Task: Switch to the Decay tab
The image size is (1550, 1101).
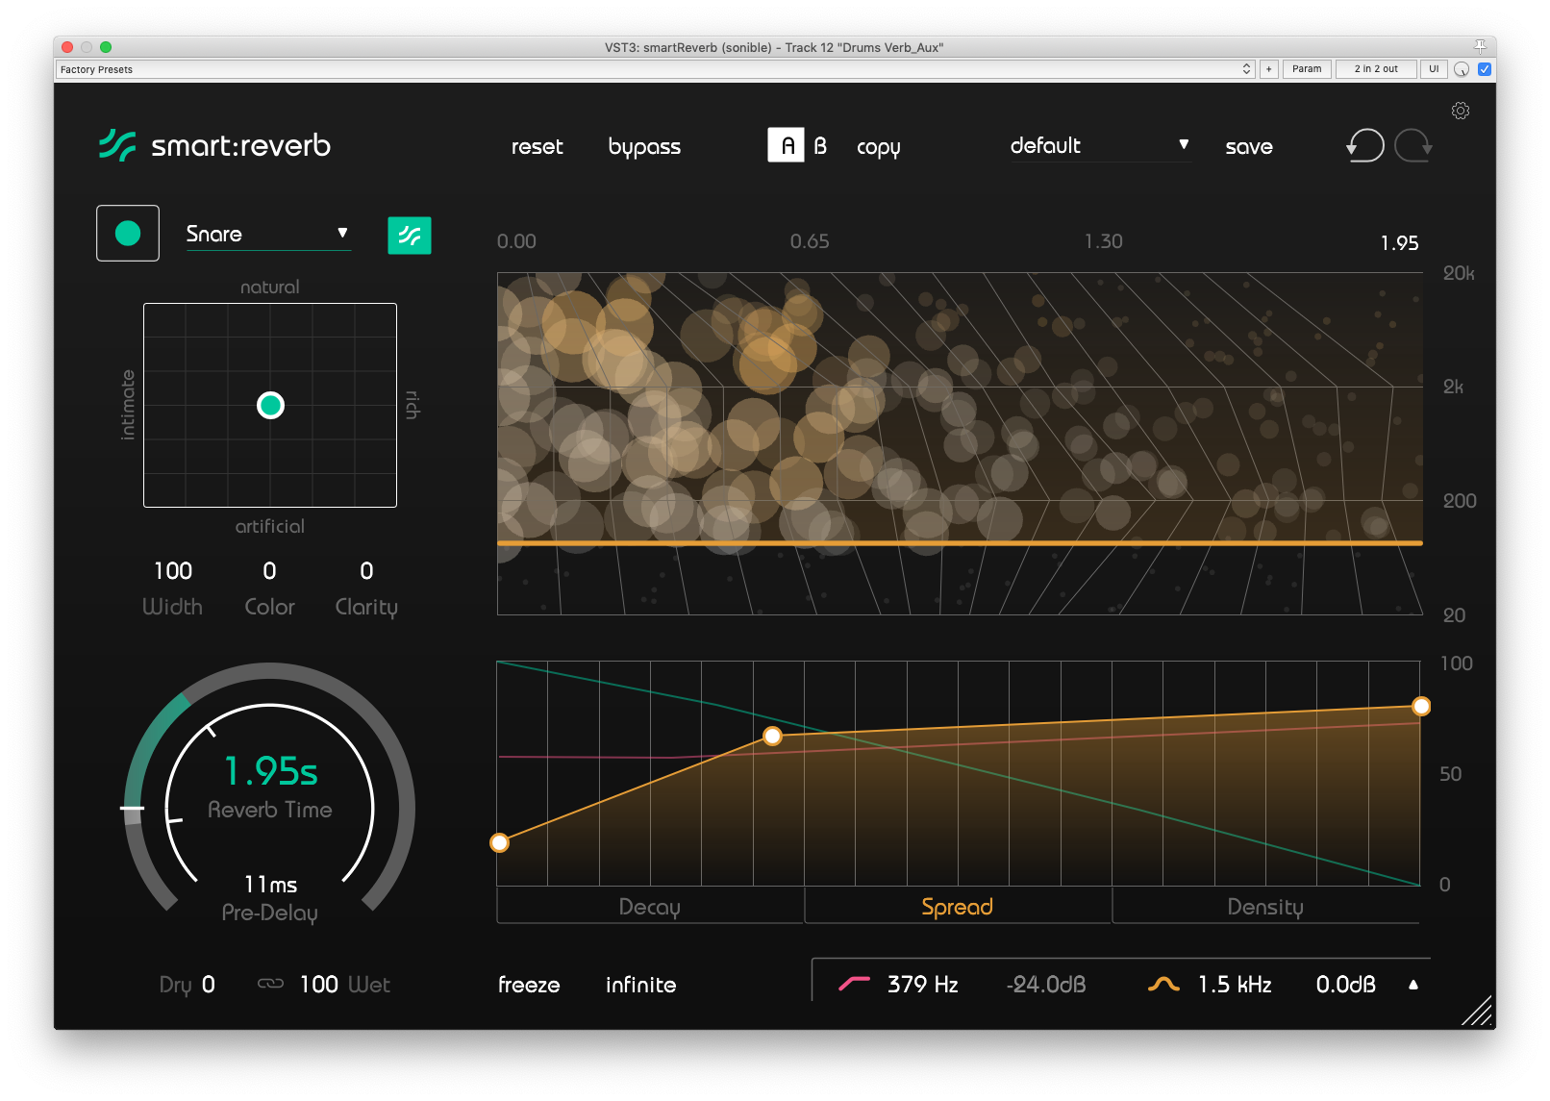Action: click(x=650, y=907)
